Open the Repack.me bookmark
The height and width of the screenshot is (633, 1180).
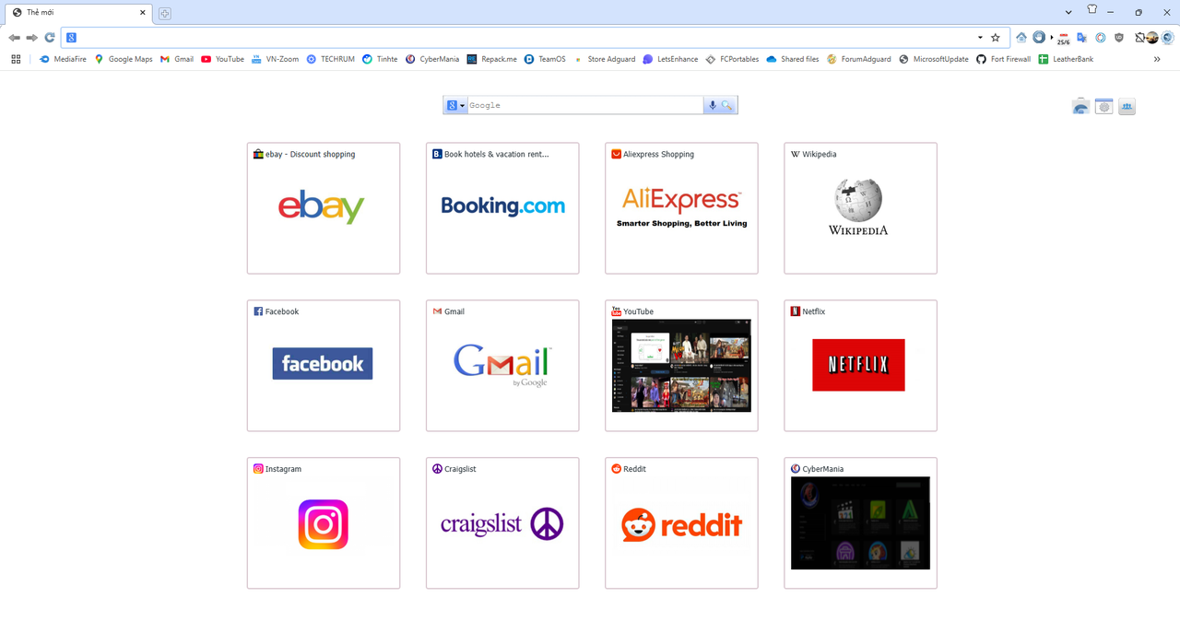pyautogui.click(x=491, y=59)
